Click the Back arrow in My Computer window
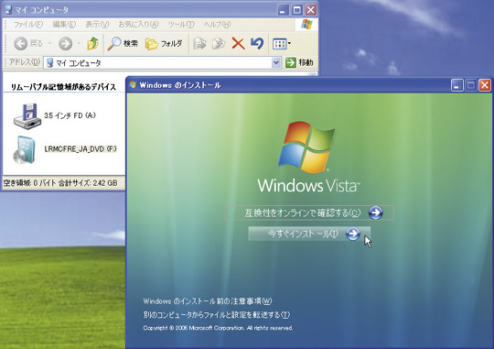Screen dimensions: 494x349 coord(21,44)
